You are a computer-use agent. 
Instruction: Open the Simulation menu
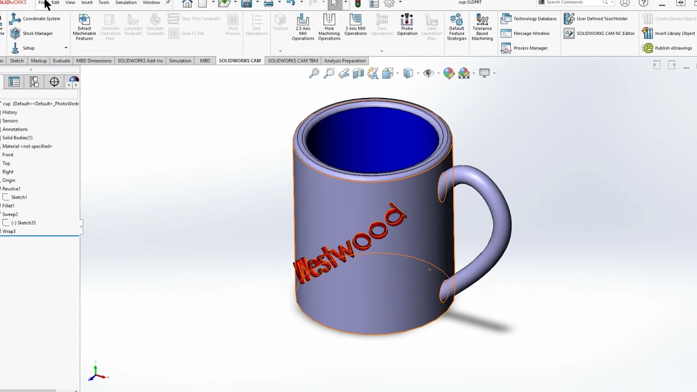[x=126, y=3]
